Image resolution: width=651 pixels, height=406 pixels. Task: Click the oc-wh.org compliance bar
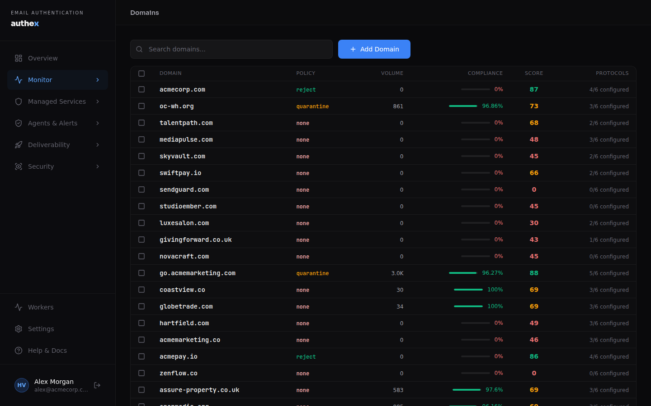point(463,106)
